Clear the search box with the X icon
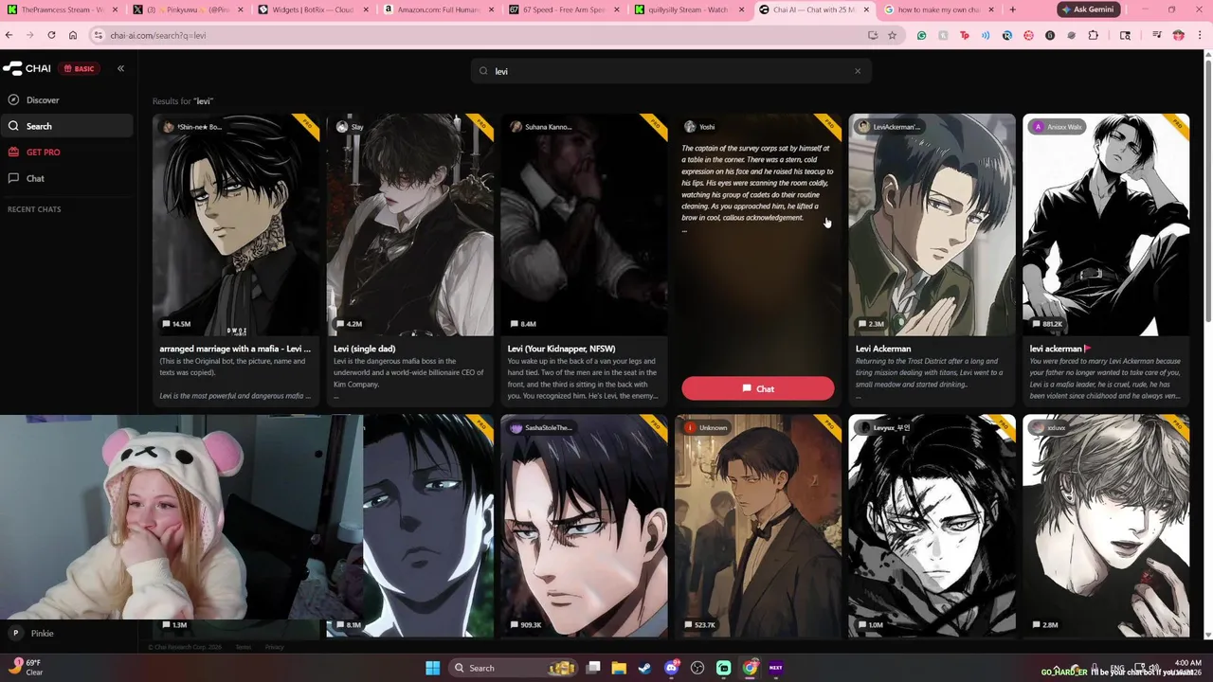The image size is (1213, 682). click(858, 71)
